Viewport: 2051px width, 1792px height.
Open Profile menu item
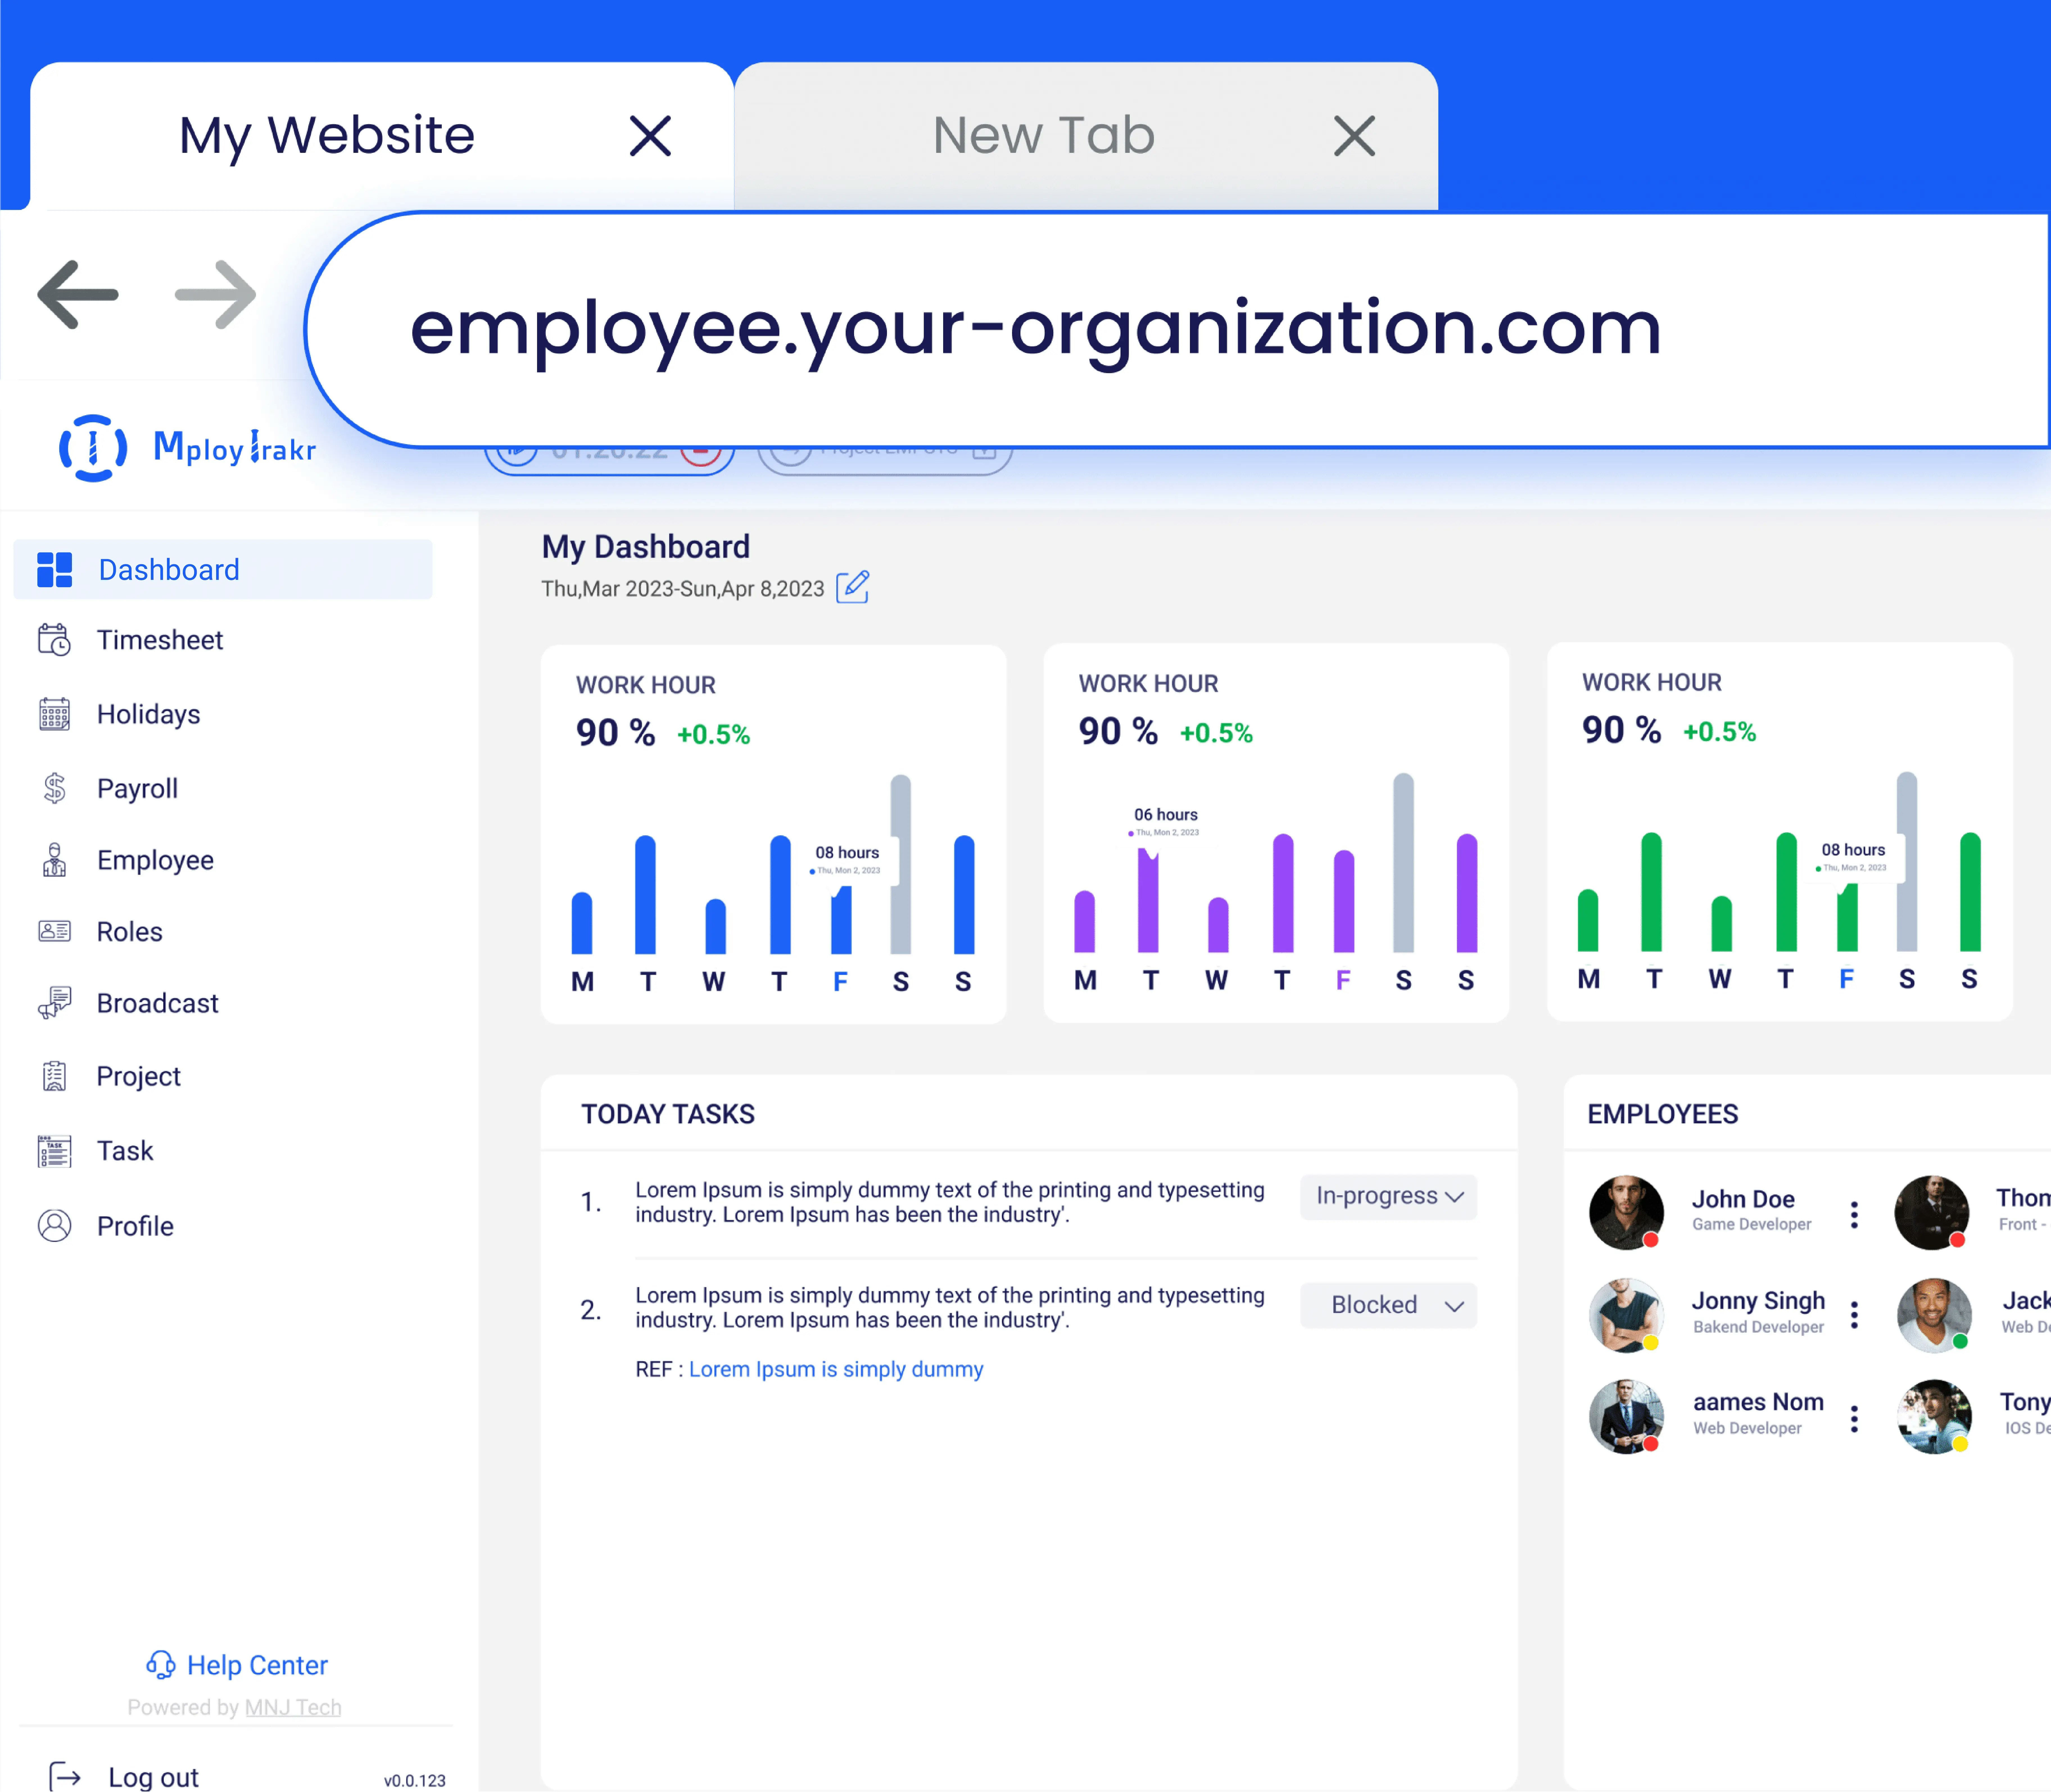pyautogui.click(x=135, y=1226)
